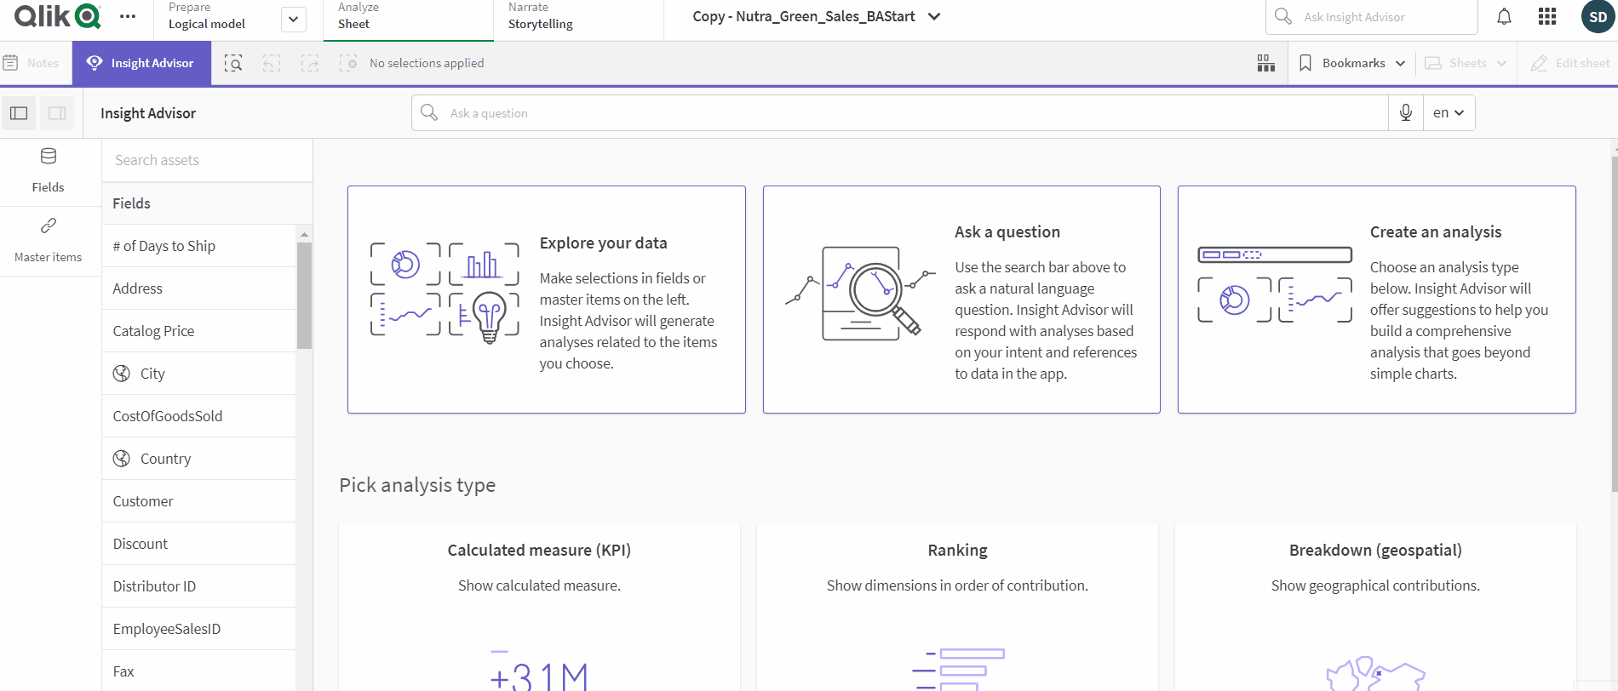Activate the microphone voice input
Screen dimensions: 1618x691
pos(1406,112)
